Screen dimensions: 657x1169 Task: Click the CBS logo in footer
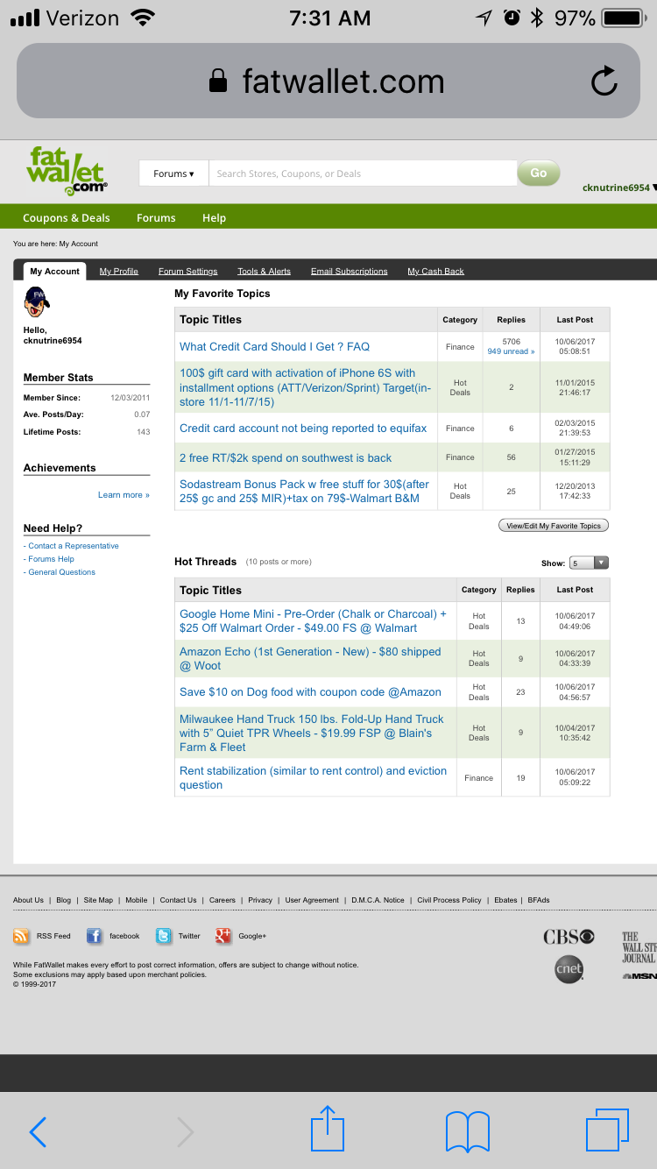pos(569,937)
